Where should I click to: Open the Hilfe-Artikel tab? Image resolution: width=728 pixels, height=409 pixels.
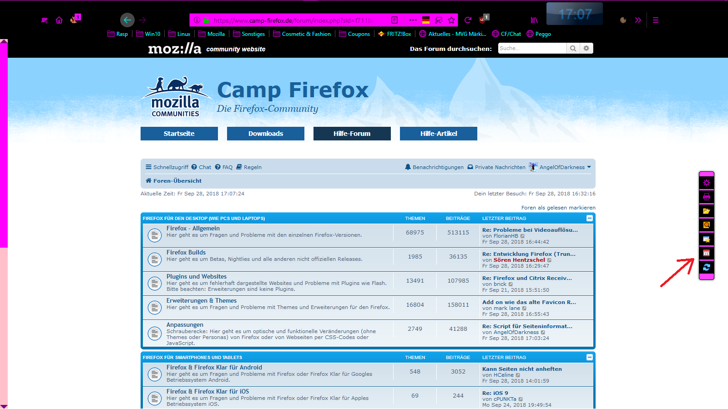point(439,134)
